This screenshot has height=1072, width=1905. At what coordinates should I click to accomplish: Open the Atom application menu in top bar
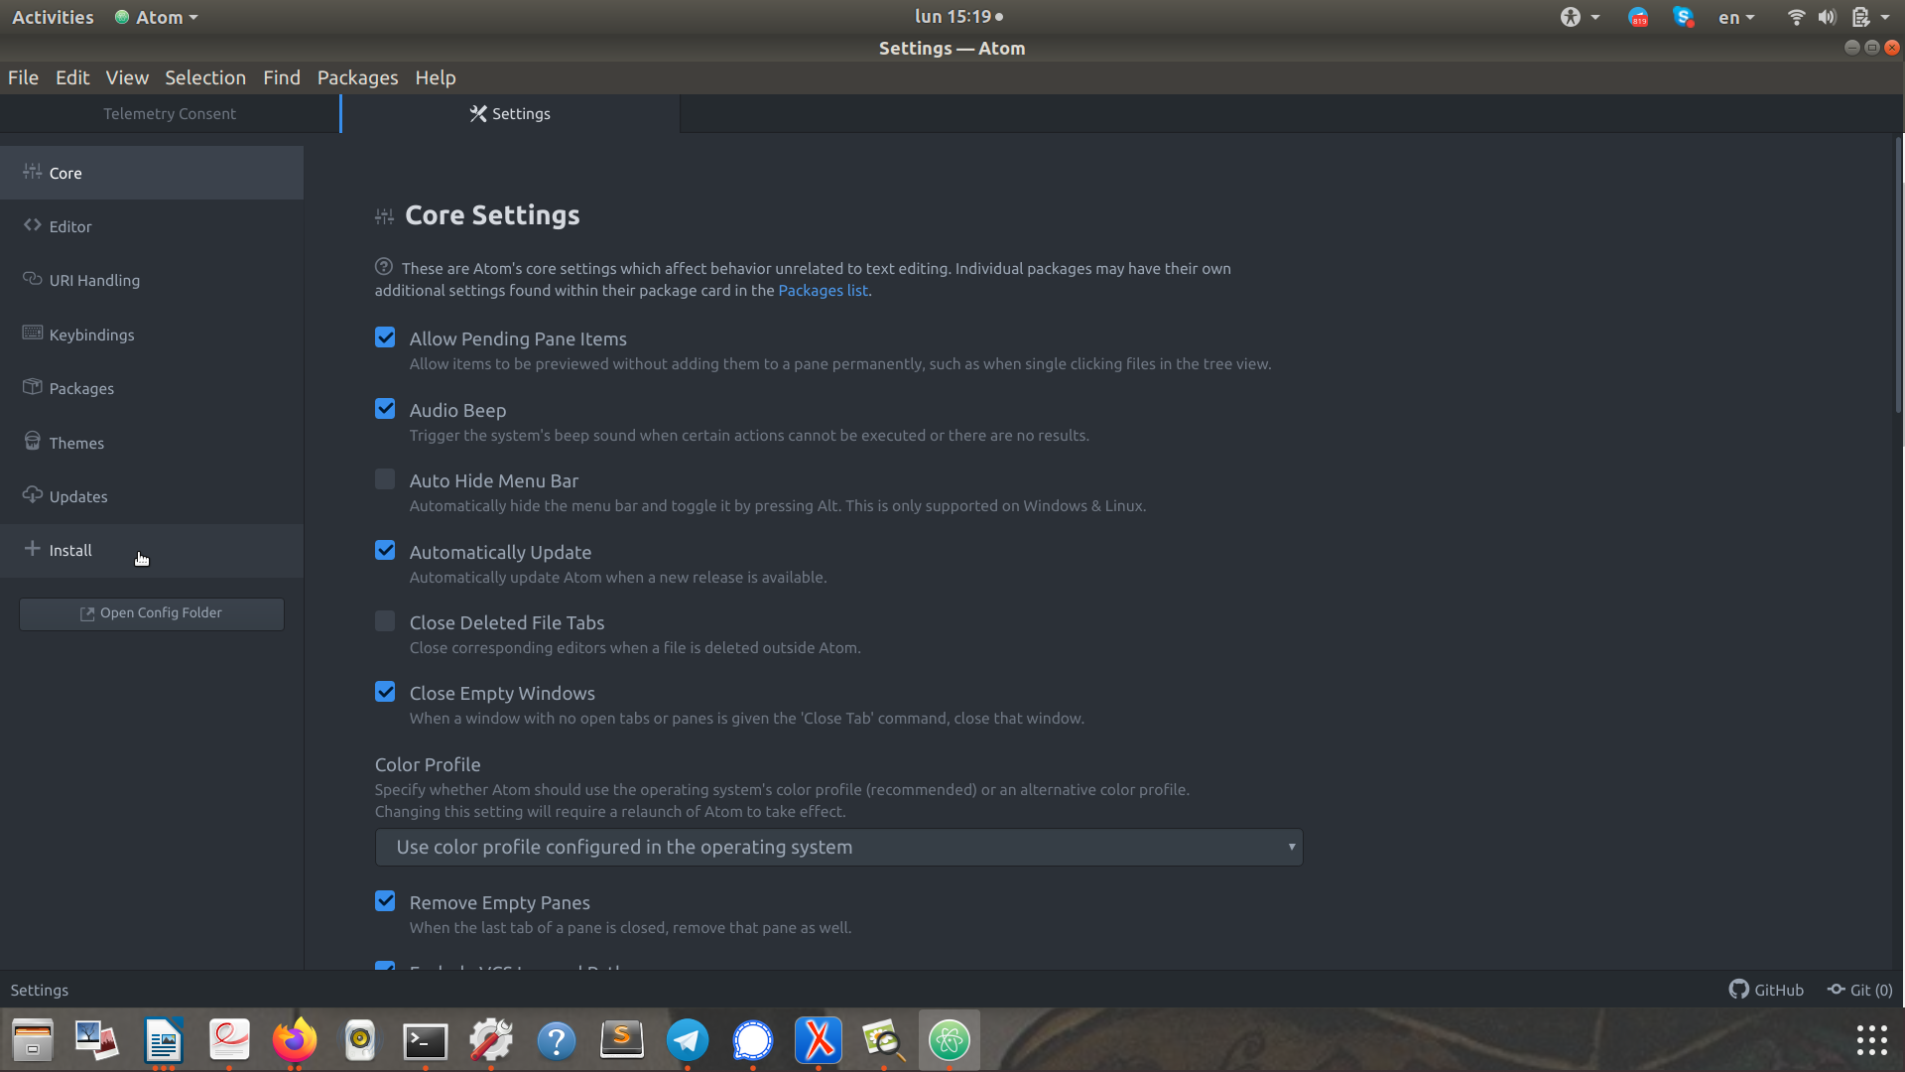click(156, 17)
